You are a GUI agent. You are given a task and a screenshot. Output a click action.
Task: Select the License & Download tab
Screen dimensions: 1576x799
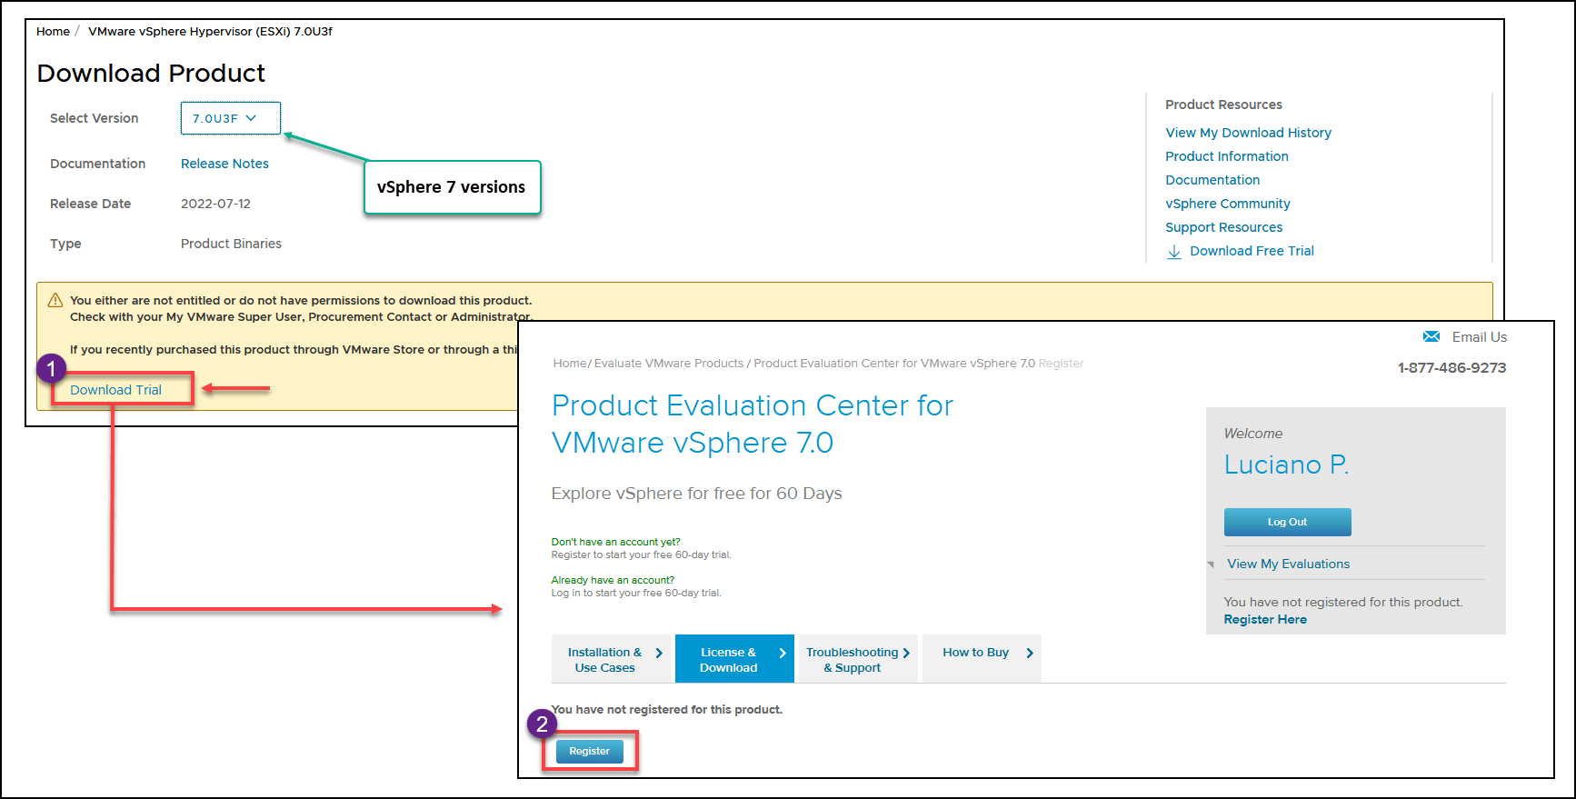click(x=734, y=659)
